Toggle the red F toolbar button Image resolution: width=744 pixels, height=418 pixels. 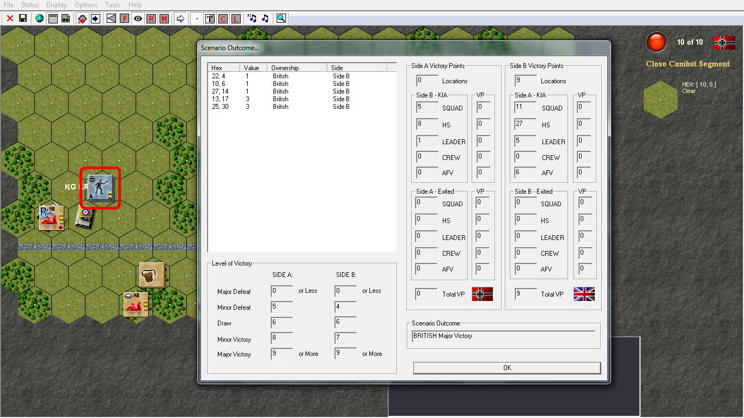(x=125, y=19)
